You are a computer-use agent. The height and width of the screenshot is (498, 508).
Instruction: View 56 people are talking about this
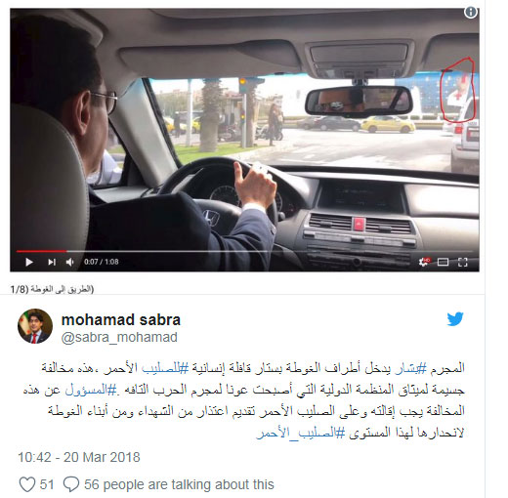(179, 484)
